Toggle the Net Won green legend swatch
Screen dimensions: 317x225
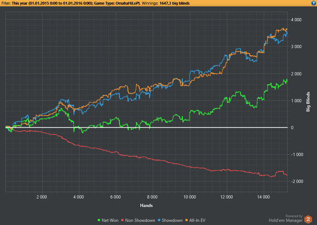(99, 220)
